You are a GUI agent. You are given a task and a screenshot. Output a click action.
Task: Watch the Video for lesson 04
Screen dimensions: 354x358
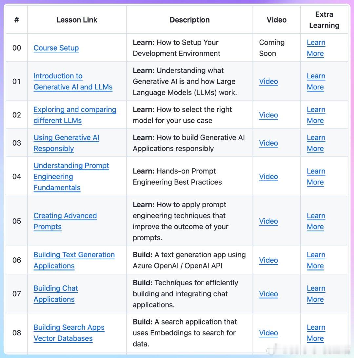[268, 177]
